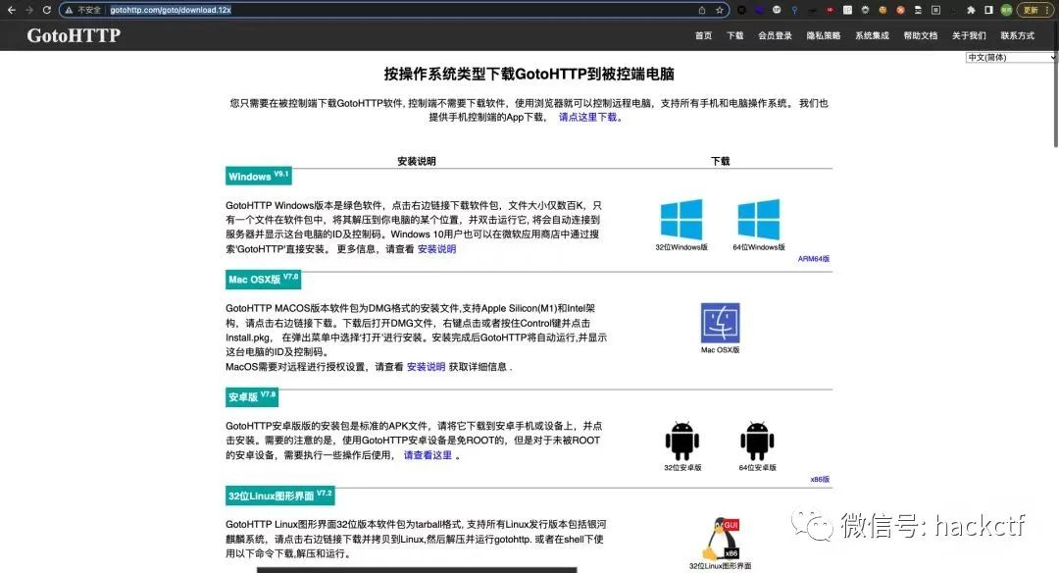Download the 32位Linux图形界面 penguin icon

pyautogui.click(x=721, y=539)
